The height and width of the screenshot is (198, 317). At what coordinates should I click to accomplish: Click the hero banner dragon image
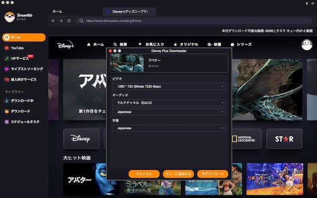[267, 89]
